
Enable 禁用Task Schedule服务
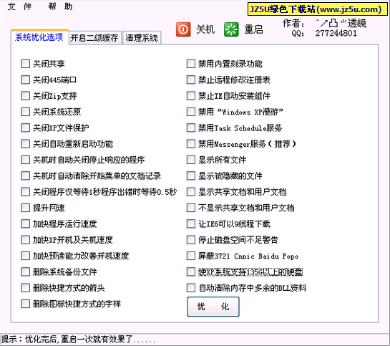coord(191,128)
